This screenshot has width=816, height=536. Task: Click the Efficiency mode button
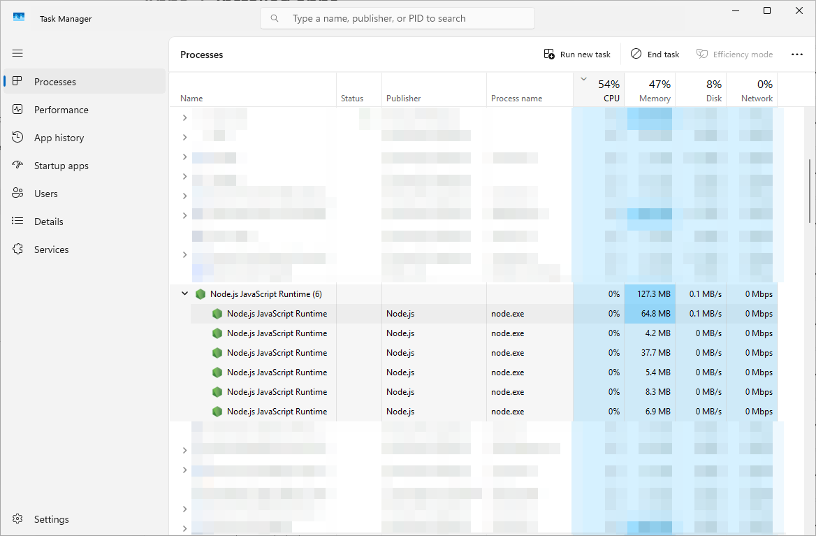click(x=734, y=55)
